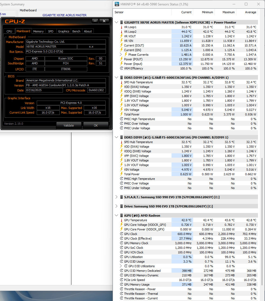Click the lightning icon beside Current (IOUT)
This screenshot has width=265, height=301.
pos(121,45)
